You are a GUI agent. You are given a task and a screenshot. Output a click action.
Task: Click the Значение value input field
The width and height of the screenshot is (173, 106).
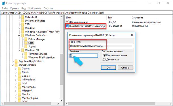(84, 56)
